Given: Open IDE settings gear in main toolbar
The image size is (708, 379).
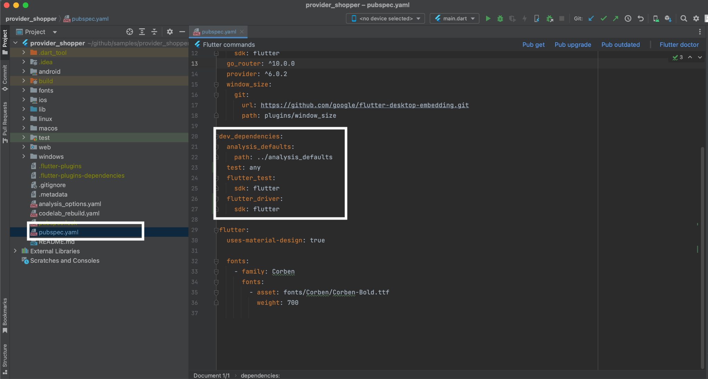Looking at the screenshot, I should click(696, 19).
